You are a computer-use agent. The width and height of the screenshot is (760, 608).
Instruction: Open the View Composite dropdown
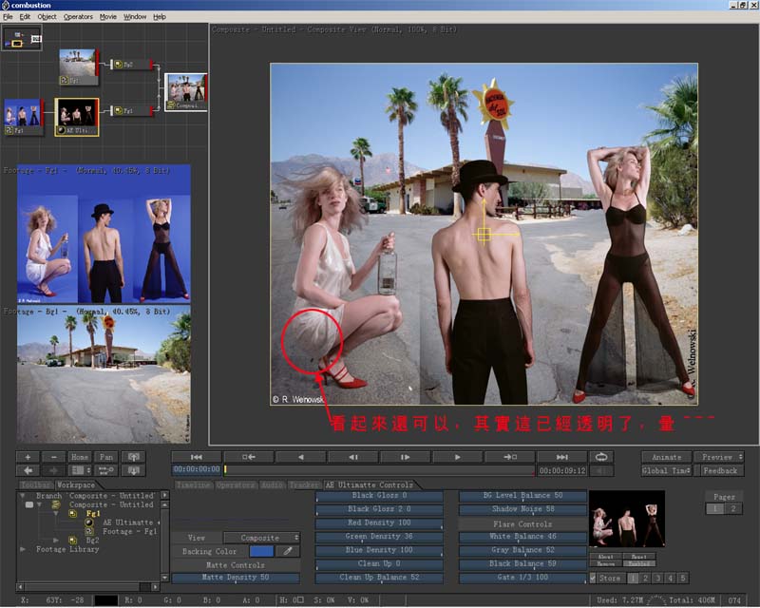[x=262, y=538]
